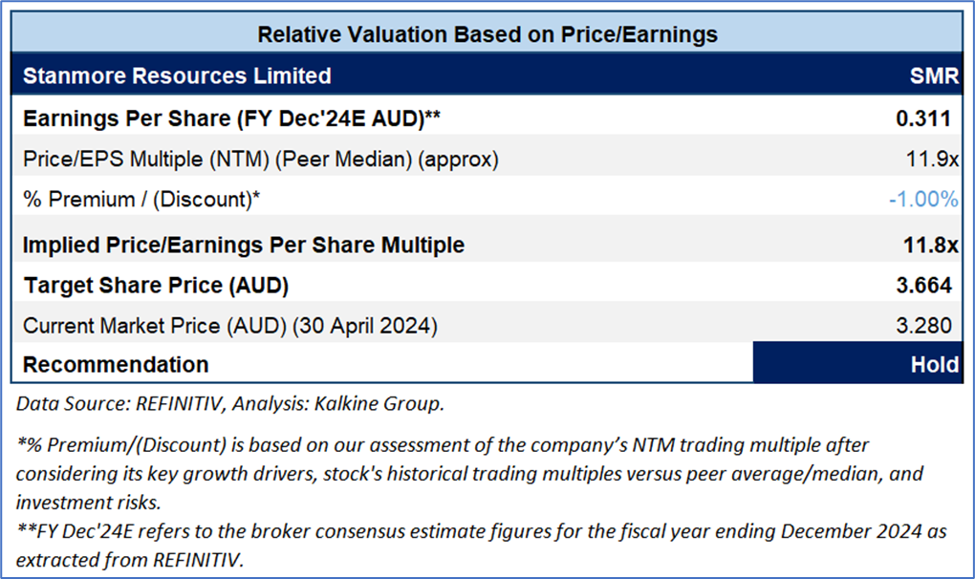Click the dark blue Hold recommendation cell
The height and width of the screenshot is (579, 975).
[856, 364]
